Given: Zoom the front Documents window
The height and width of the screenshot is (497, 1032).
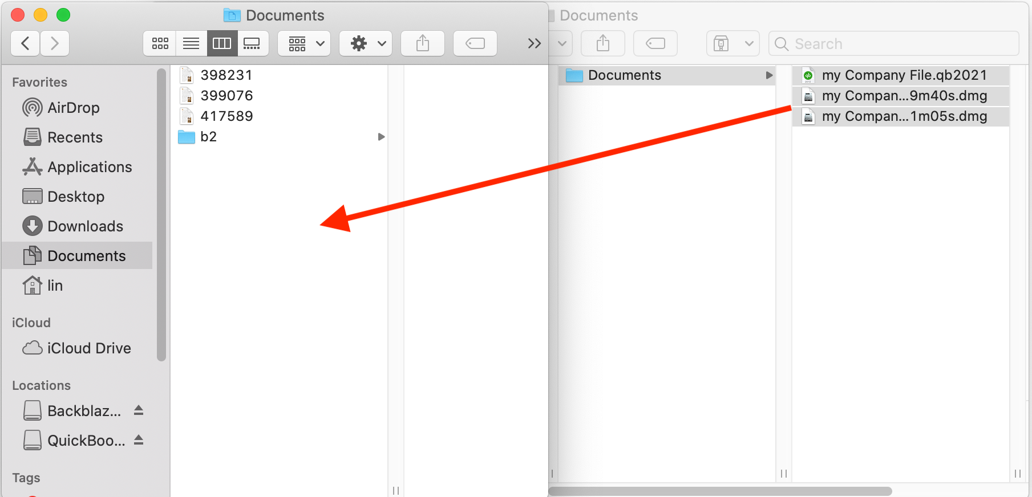Looking at the screenshot, I should point(63,15).
